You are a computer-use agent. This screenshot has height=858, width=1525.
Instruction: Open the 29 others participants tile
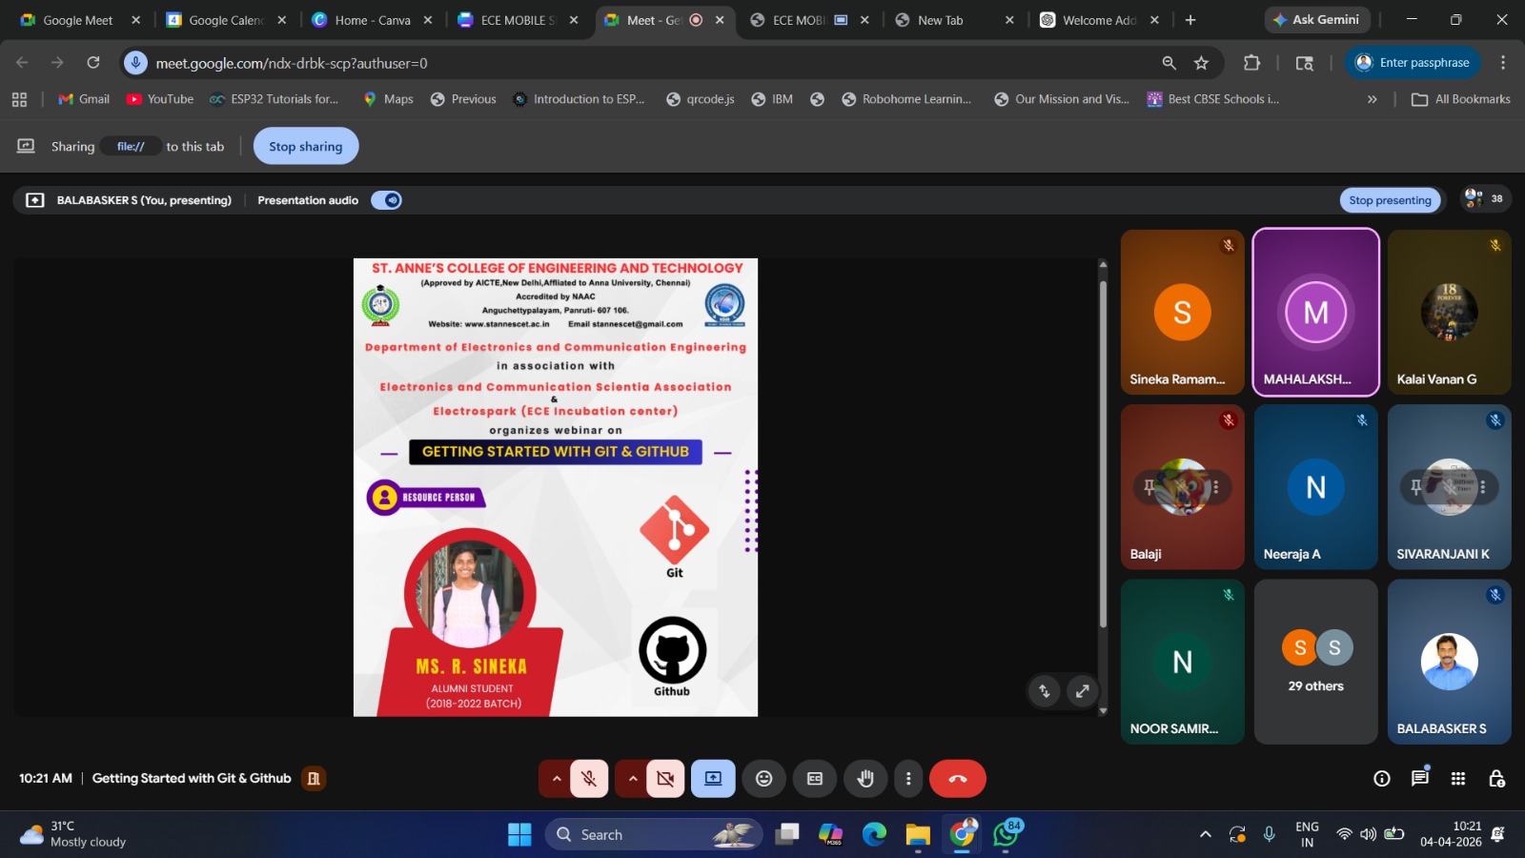1316,662
